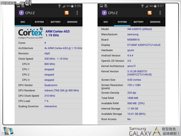Click Display value KTU84P.A500YZZTU1ANJ5
The width and height of the screenshot is (181, 136).
point(144,45)
